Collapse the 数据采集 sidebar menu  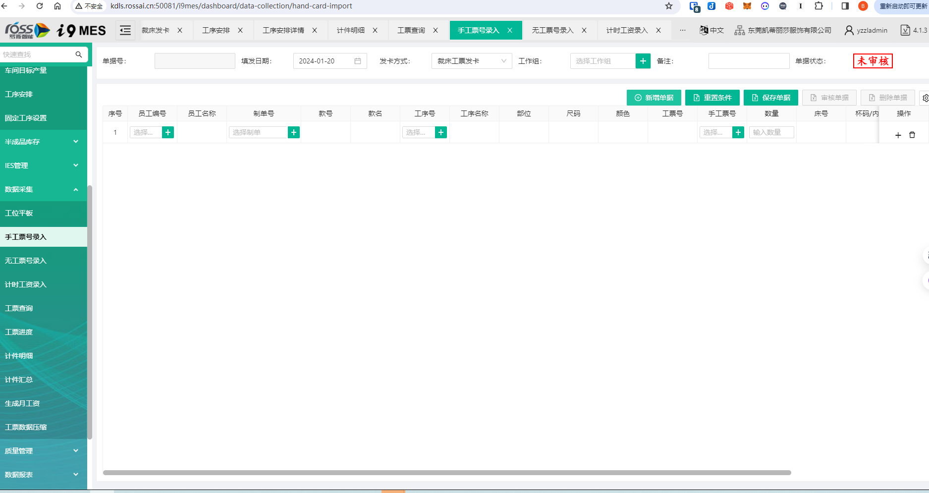point(44,189)
